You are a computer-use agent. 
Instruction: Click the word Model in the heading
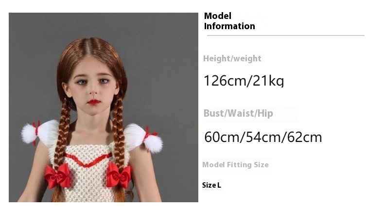[218, 16]
